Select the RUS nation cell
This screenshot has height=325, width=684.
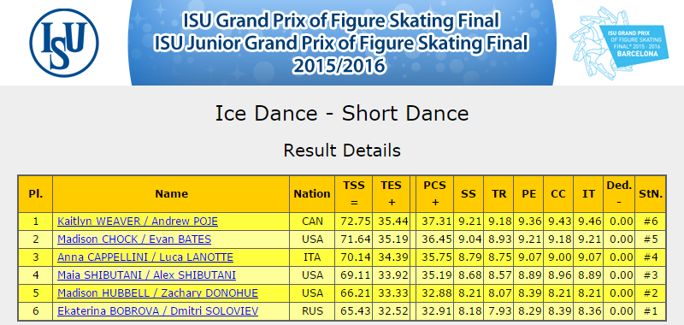point(312,310)
